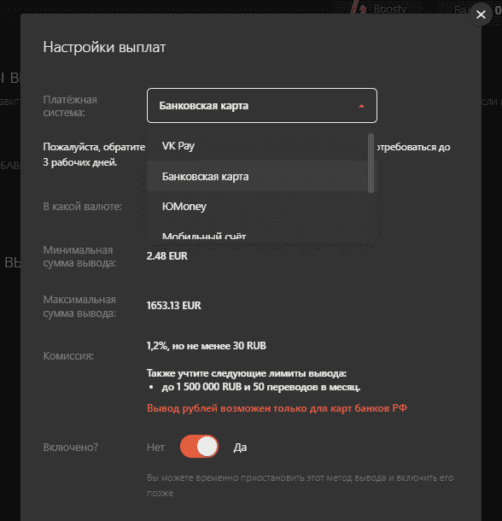
Task: Click the Да label beside switch
Action: click(x=240, y=448)
